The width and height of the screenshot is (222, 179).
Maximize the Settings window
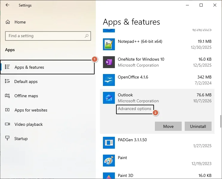201,5
